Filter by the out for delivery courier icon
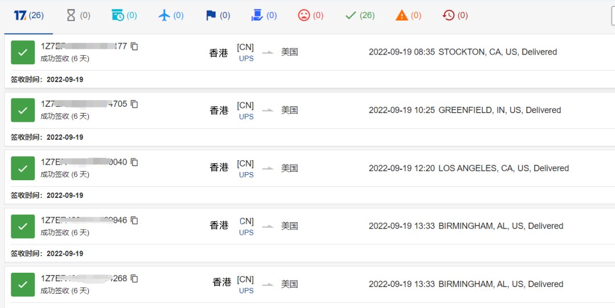 [264, 15]
